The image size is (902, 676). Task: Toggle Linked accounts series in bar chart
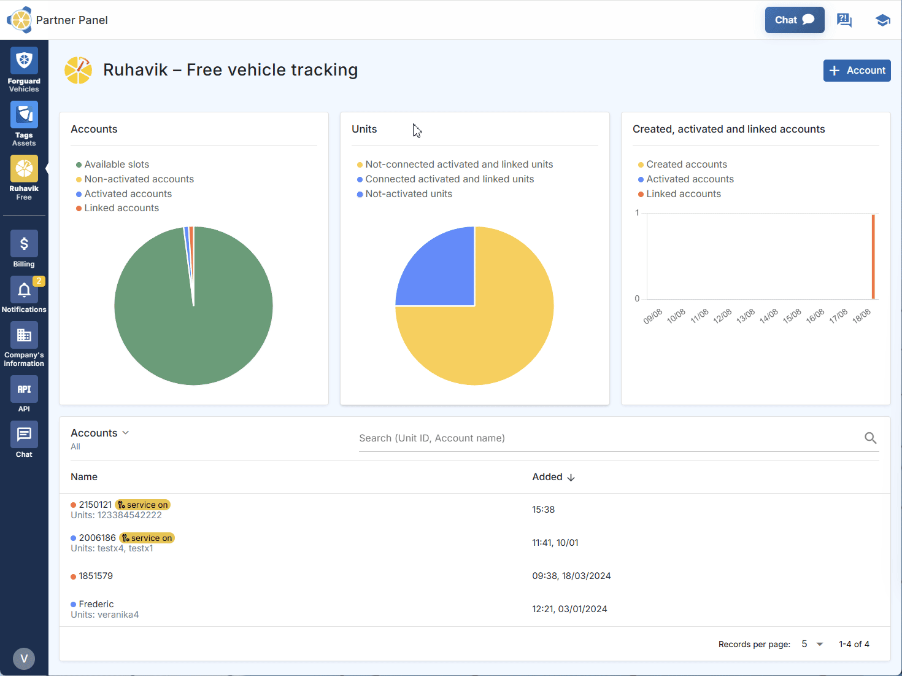pos(683,194)
